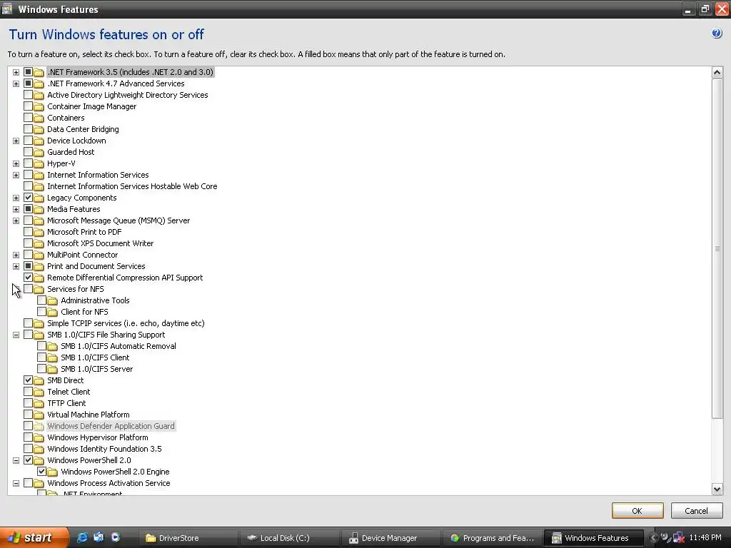
Task: Click the Cancel button
Action: click(696, 511)
